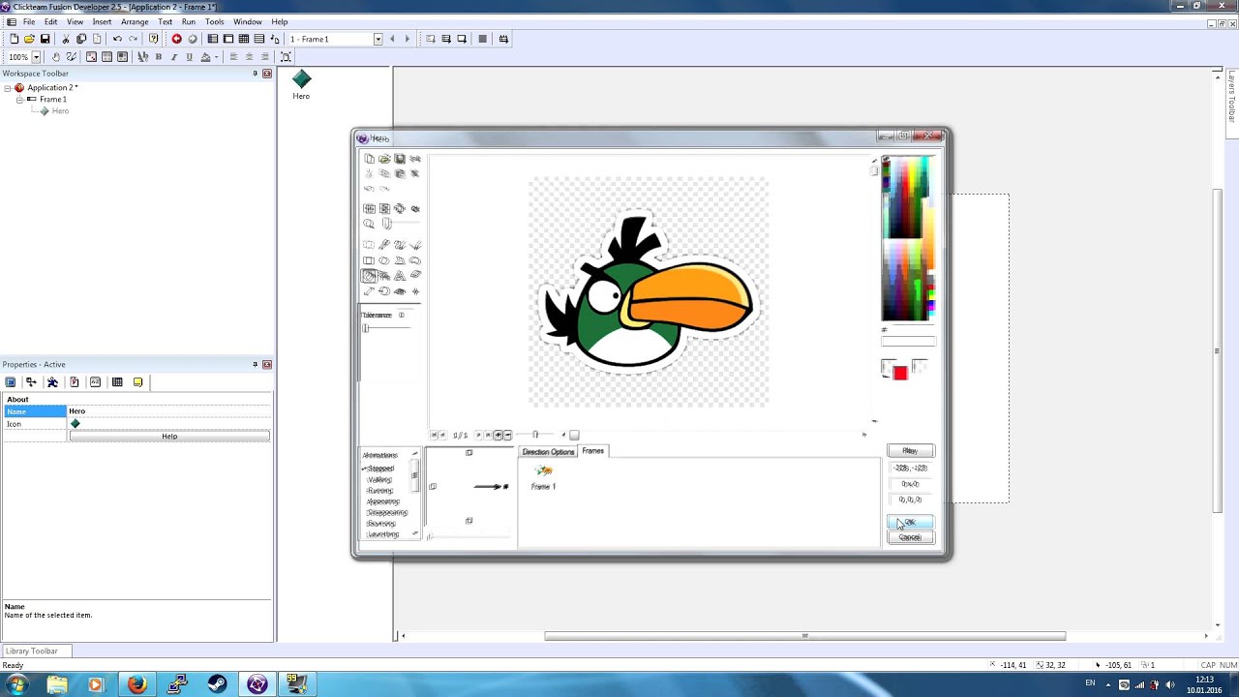Viewport: 1239px width, 697px height.
Task: Click the Name property value field Hero
Action: [169, 411]
